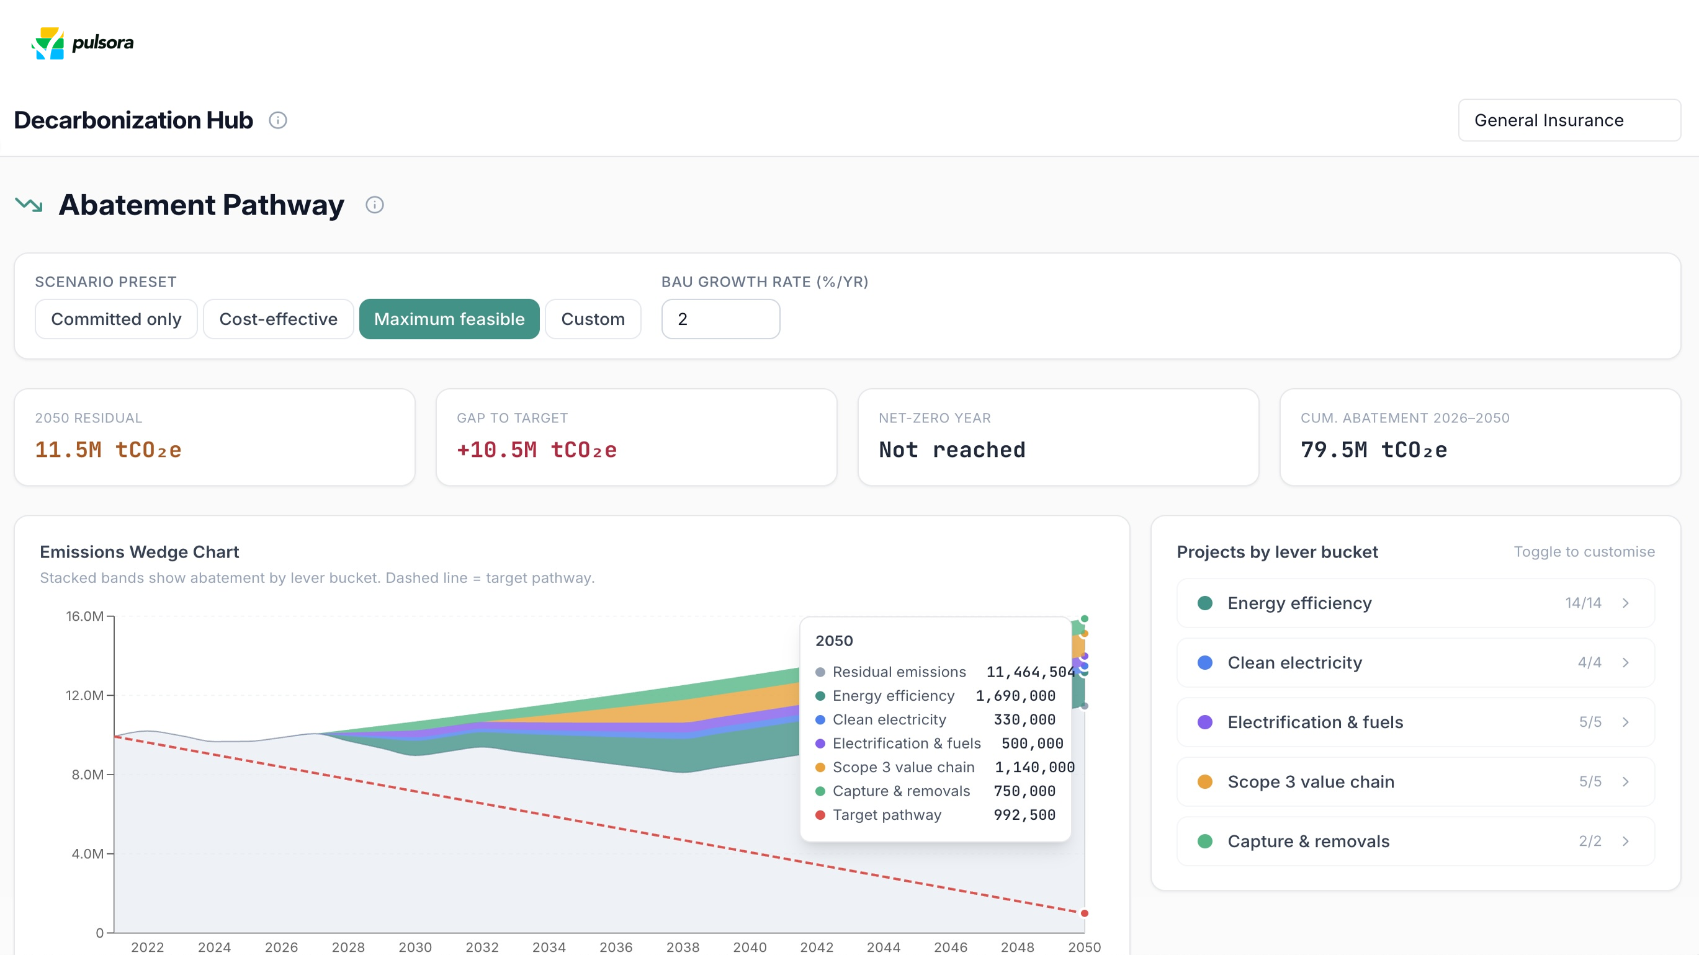Select the Custom scenario preset
The image size is (1699, 955).
(593, 319)
